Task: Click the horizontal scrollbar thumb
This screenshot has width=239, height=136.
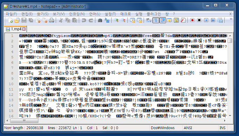Action: (24, 121)
